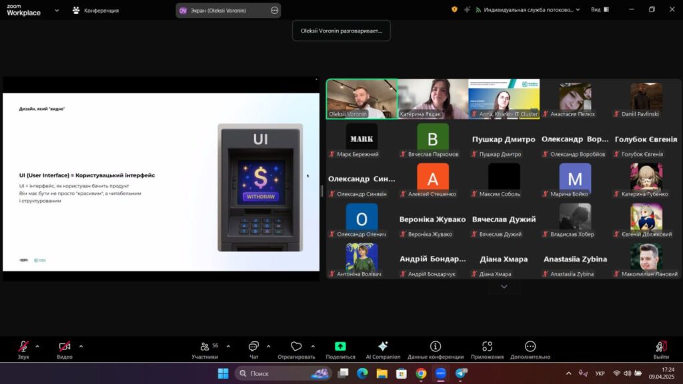
Task: Switch the УКР keyboard language indicator
Action: point(600,373)
